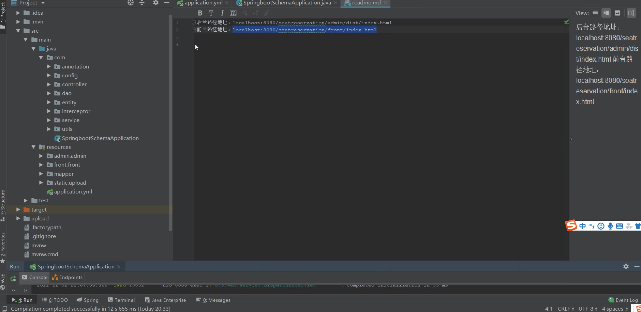Image resolution: width=641 pixels, height=312 pixels.
Task: Click the collapse all icon in Project panel
Action: 142,3
